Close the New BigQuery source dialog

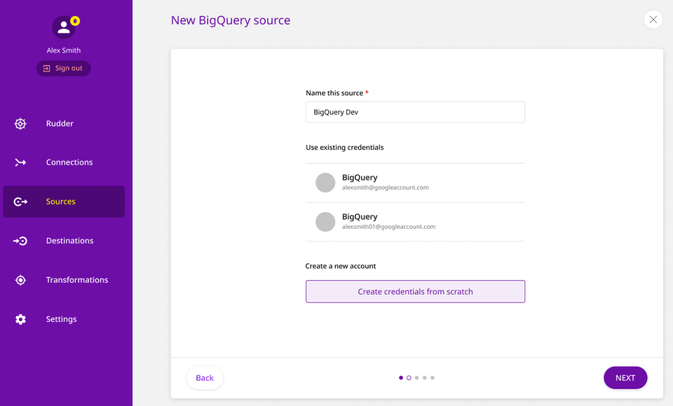(653, 20)
